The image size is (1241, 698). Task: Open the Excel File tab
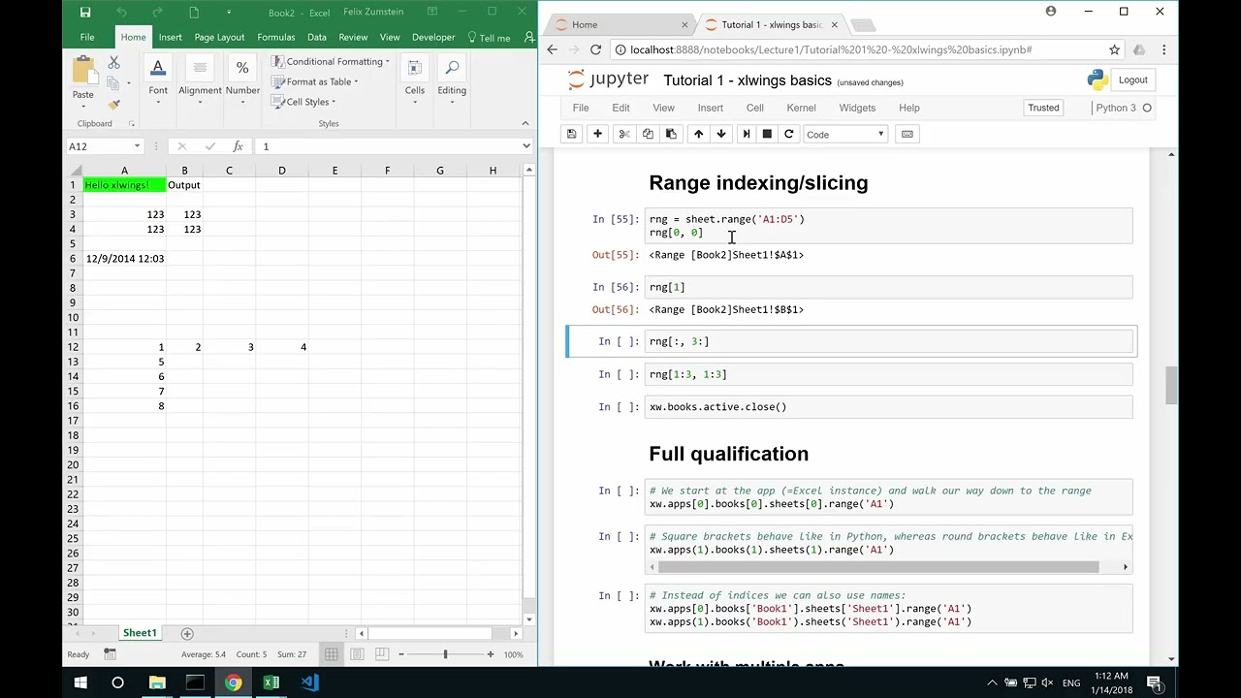(x=87, y=38)
